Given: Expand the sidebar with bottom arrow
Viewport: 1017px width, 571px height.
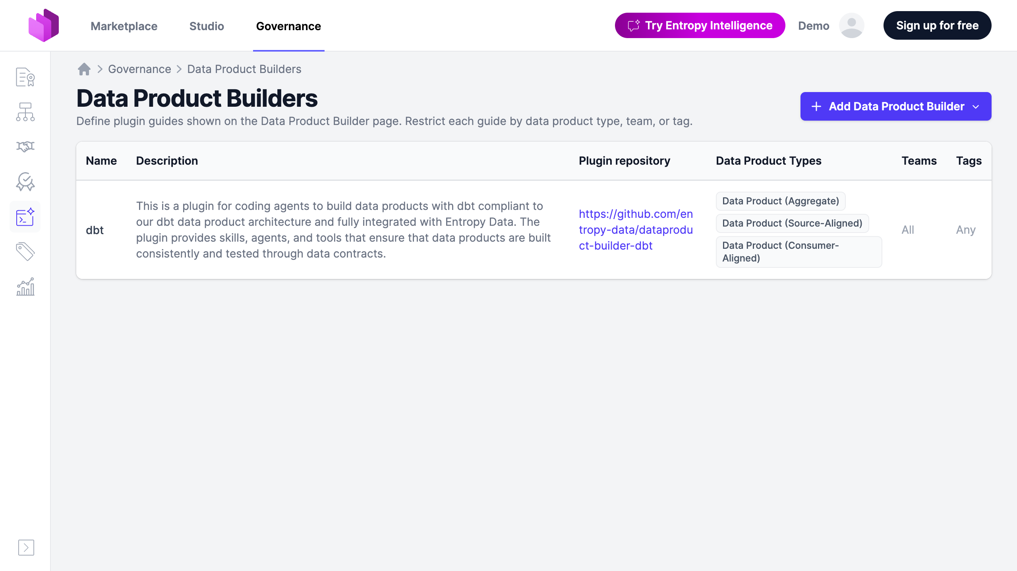Looking at the screenshot, I should click(x=26, y=548).
